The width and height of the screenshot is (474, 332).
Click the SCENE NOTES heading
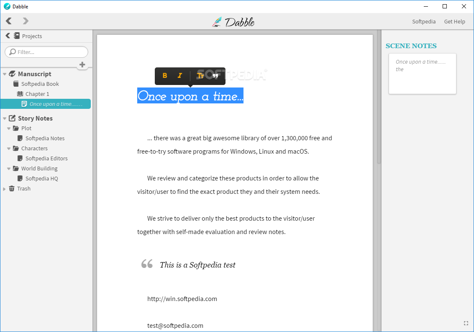coord(411,46)
